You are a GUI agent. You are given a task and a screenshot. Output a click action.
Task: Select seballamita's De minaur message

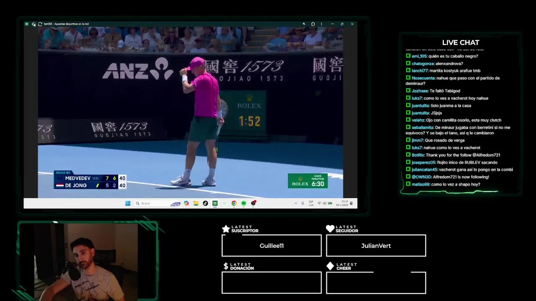[458, 130]
